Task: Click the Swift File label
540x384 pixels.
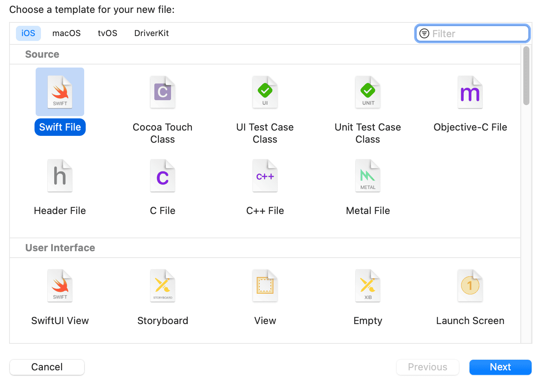Action: pyautogui.click(x=60, y=127)
